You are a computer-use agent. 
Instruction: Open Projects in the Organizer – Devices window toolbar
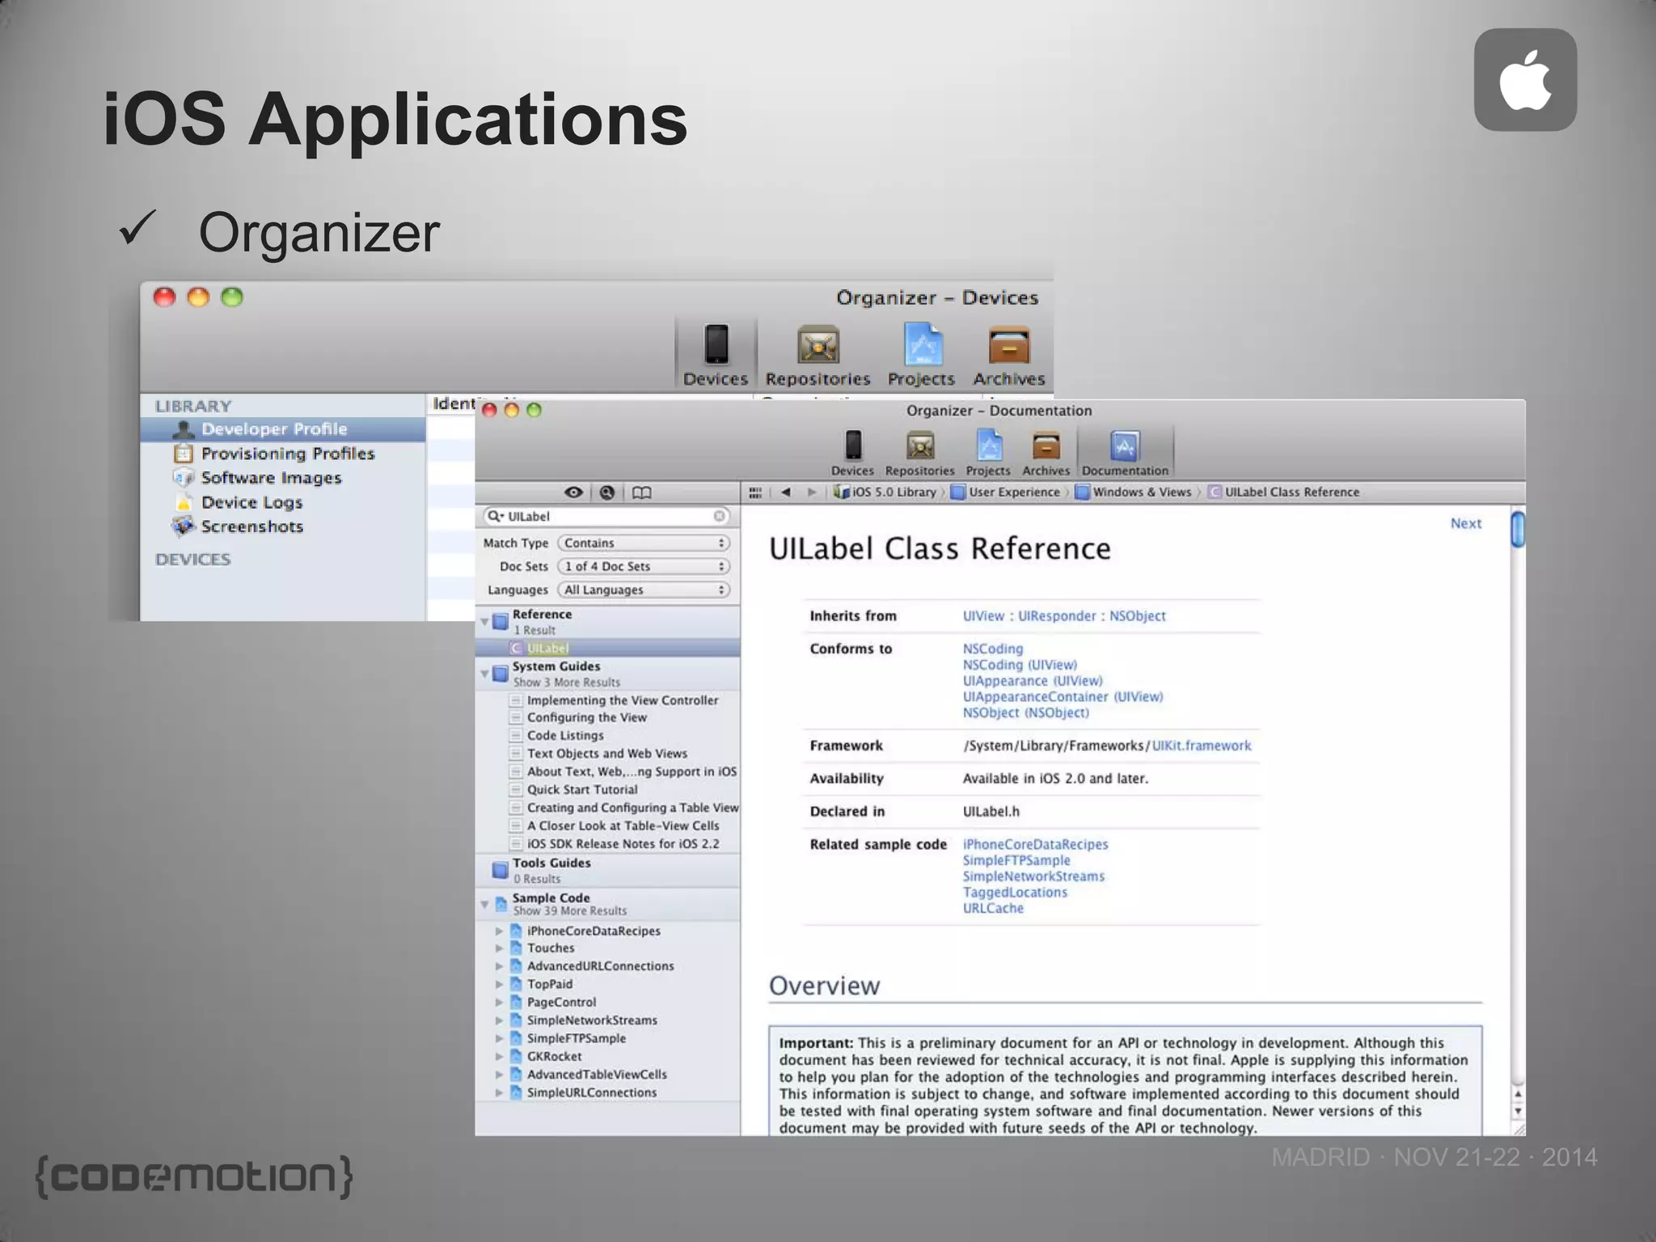tap(921, 354)
